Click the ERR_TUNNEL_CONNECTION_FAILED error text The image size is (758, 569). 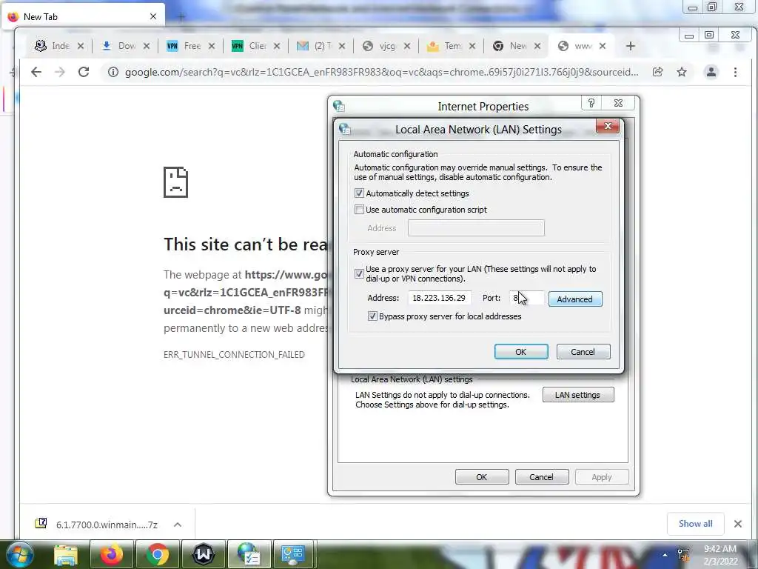pos(234,355)
